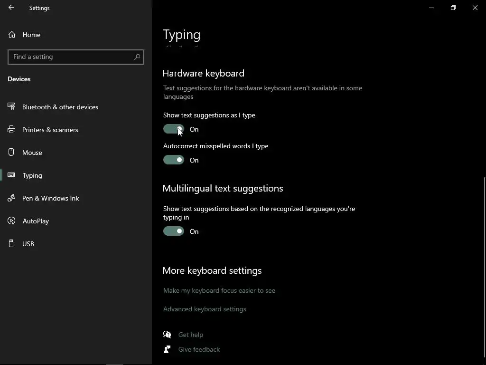Viewport: 486px width, 365px height.
Task: Click the Printers & scanners icon
Action: pos(12,130)
